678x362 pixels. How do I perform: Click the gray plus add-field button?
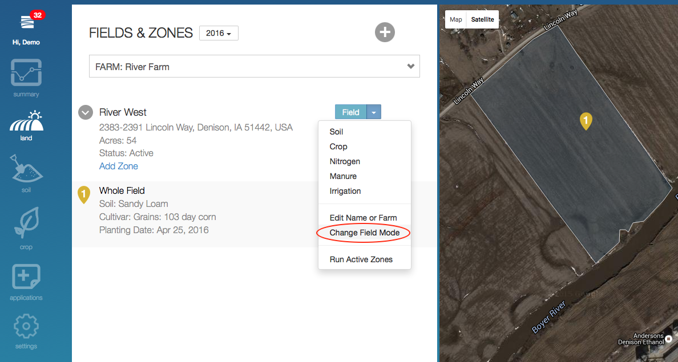[385, 32]
